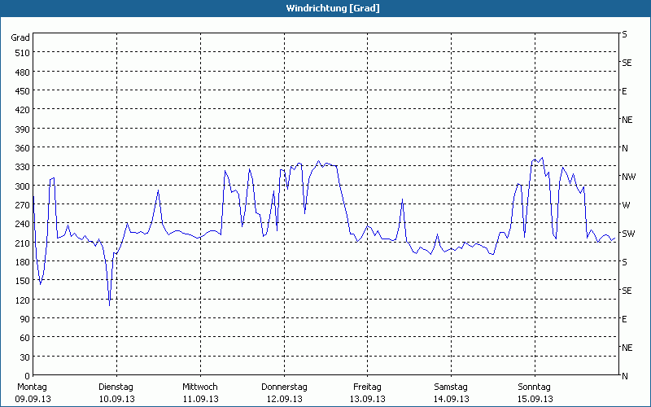Click the 270 degree label
The image size is (651, 407).
(23, 205)
